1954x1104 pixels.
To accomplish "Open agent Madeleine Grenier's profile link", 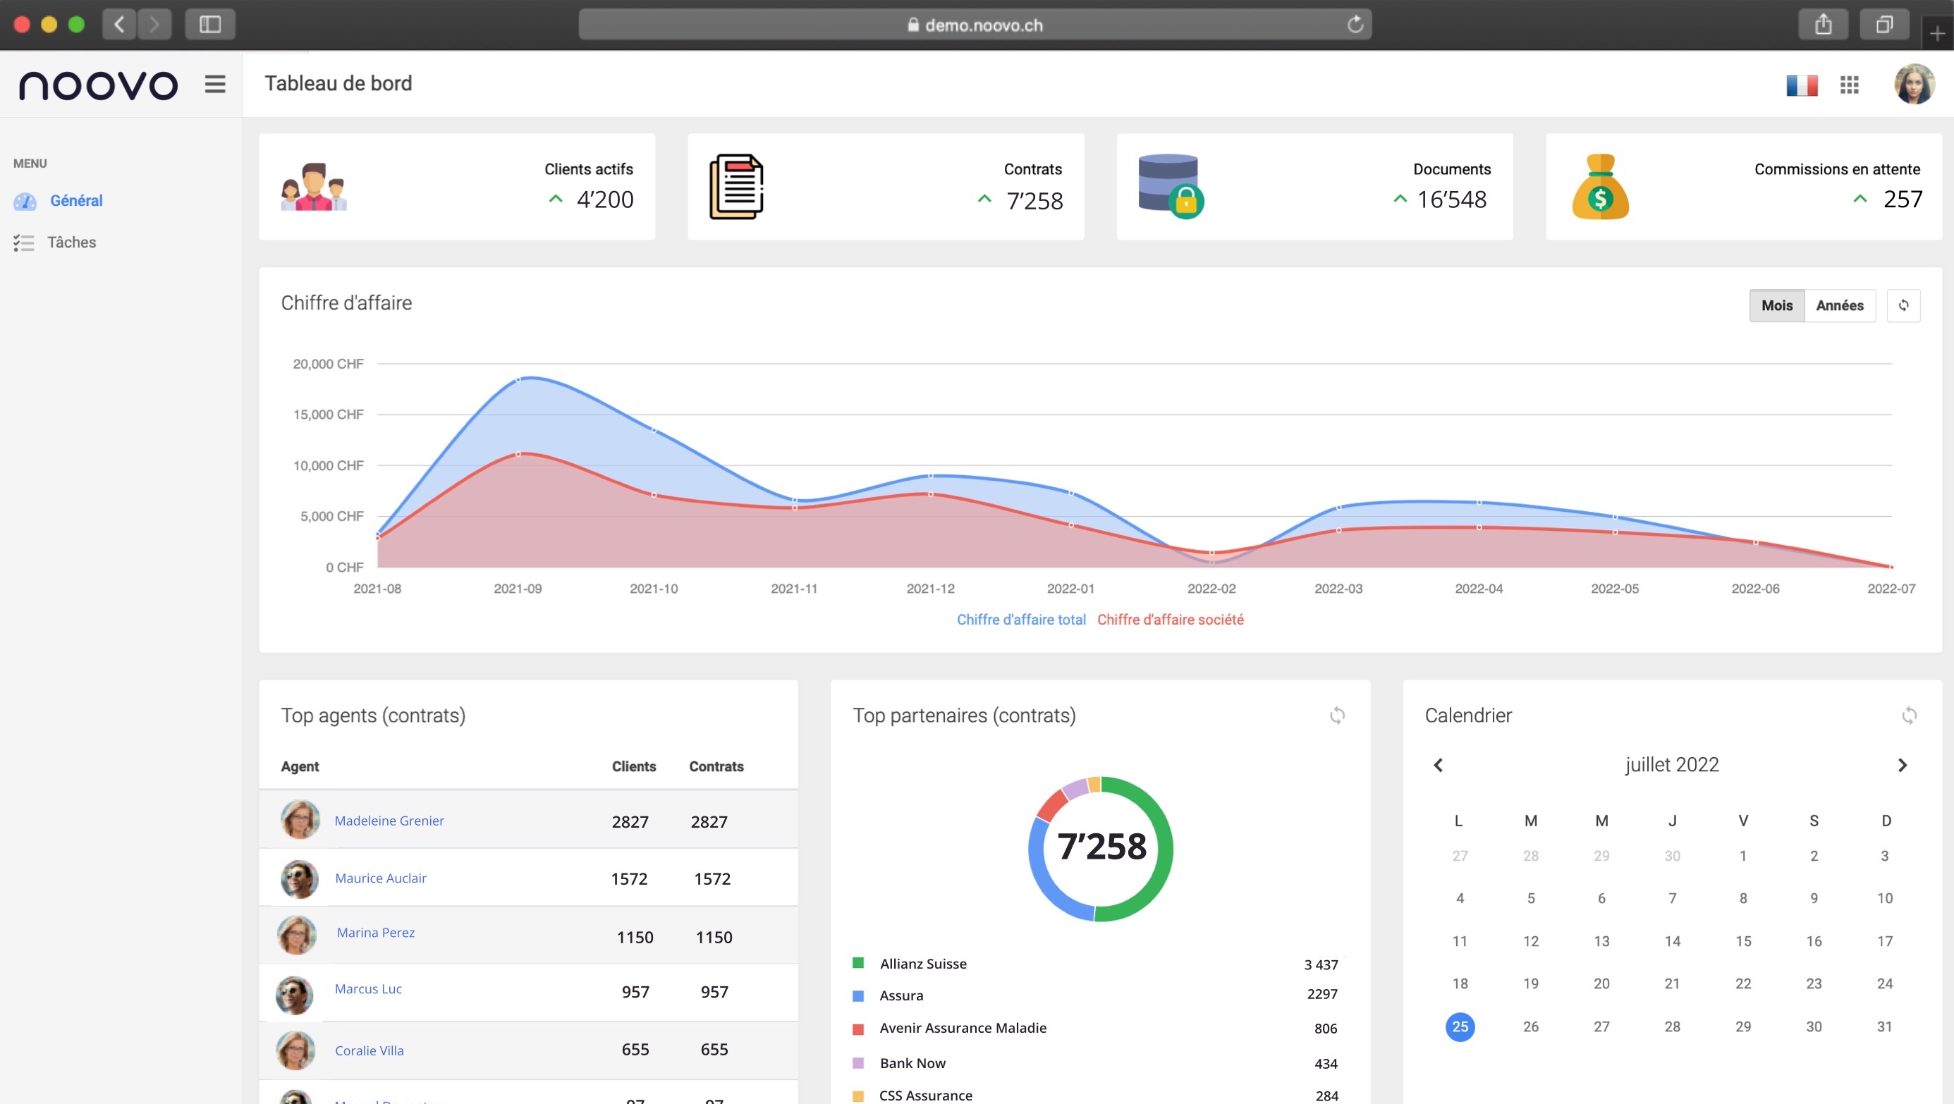I will click(x=389, y=821).
